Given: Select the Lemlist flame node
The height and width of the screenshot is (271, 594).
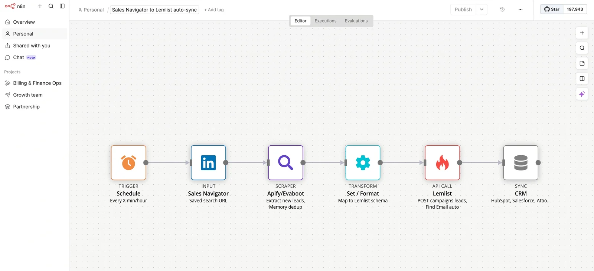Looking at the screenshot, I should pos(442,163).
